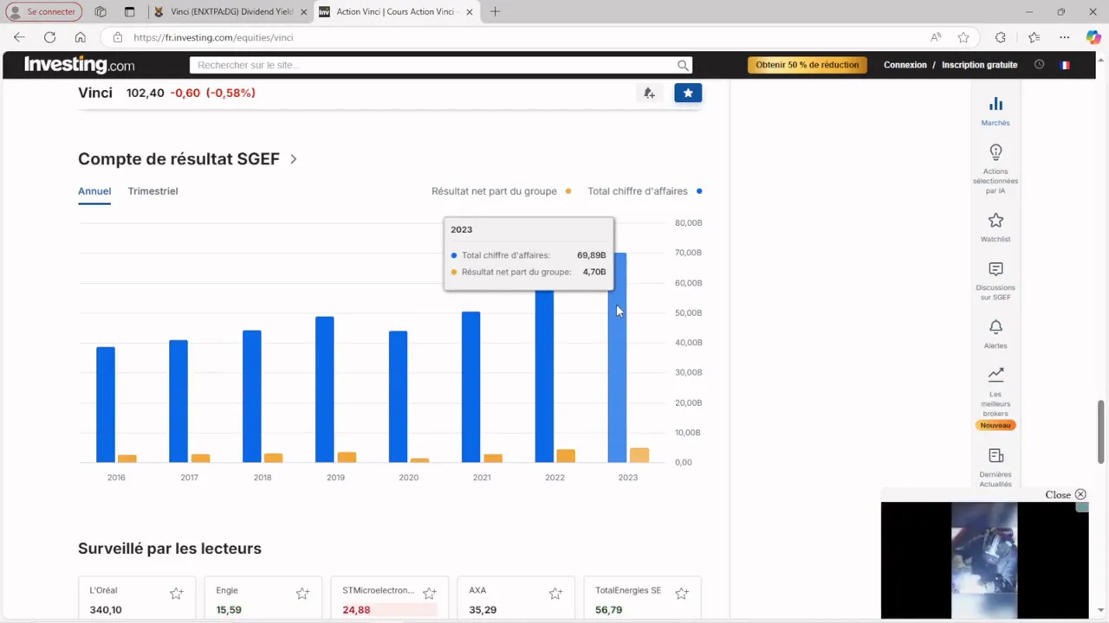Click the Vinci price 102,40
The width and height of the screenshot is (1109, 623).
[145, 93]
